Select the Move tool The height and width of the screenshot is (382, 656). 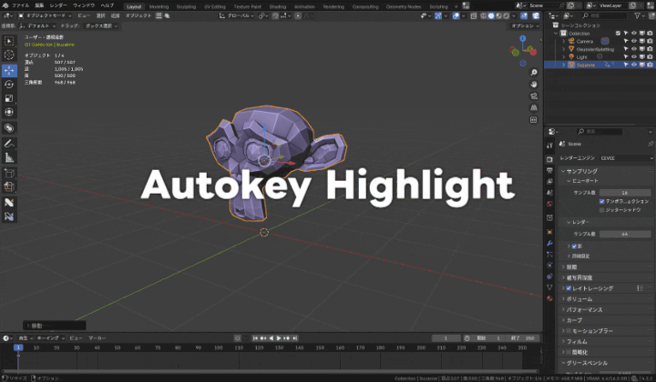[9, 70]
